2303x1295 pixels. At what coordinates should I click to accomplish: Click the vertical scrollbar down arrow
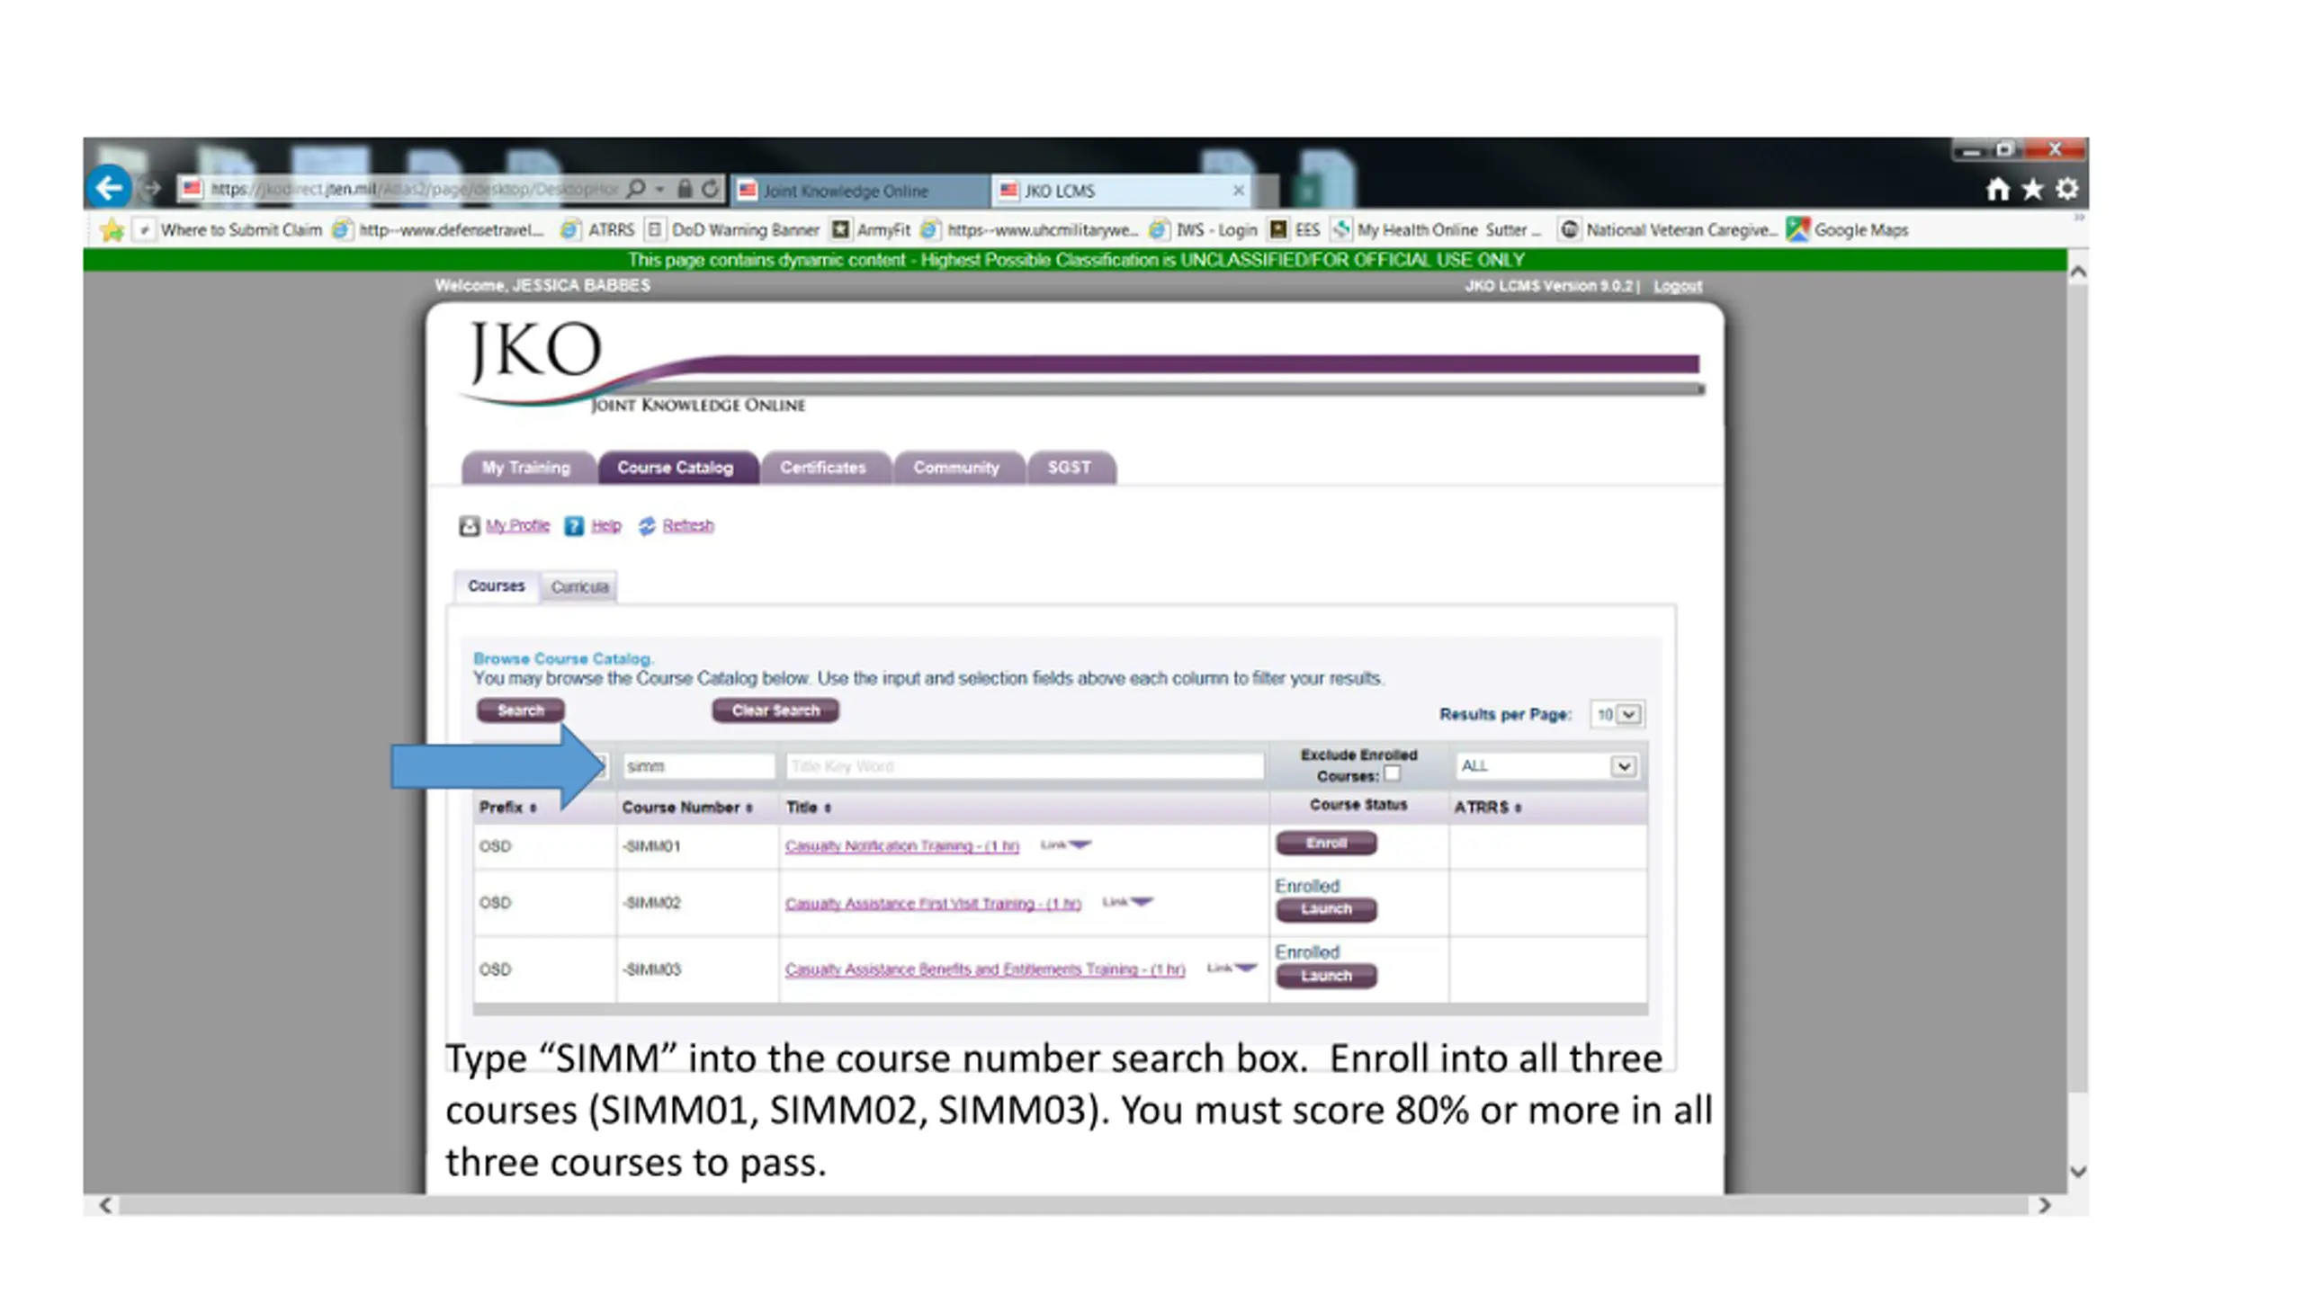click(x=2078, y=1172)
